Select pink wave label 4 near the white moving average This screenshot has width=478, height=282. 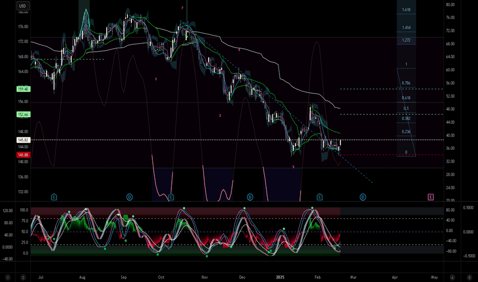[x=239, y=50]
